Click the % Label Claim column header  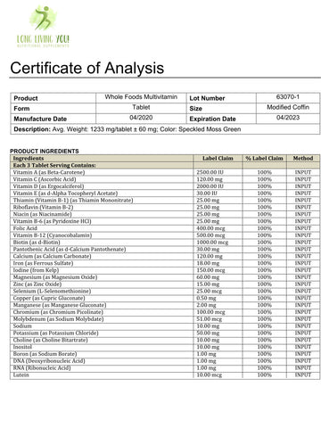pos(264,159)
